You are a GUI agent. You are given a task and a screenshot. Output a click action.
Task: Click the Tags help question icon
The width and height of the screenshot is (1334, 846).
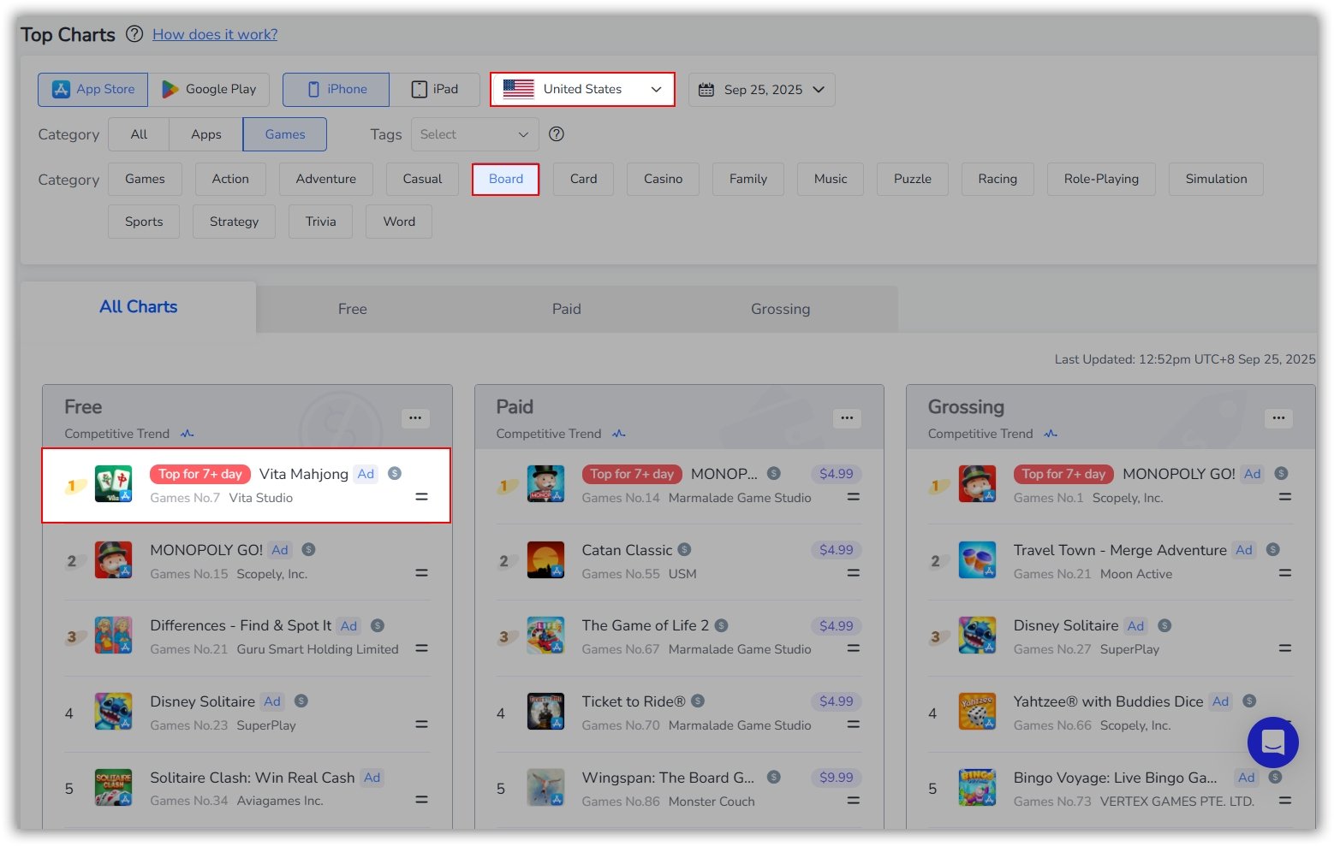coord(557,134)
